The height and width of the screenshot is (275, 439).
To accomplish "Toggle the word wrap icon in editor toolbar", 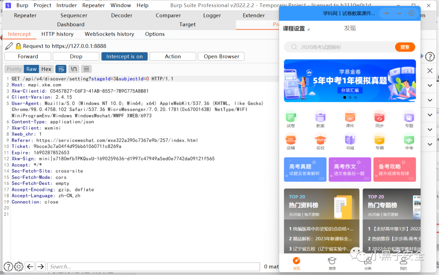I will 61,69.
